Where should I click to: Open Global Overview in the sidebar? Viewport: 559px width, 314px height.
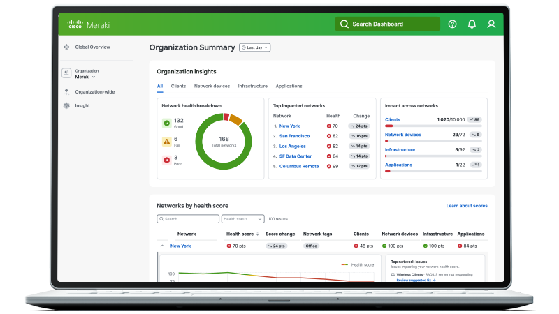92,47
